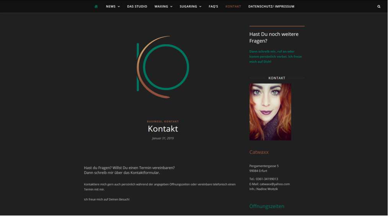
Task: Click the red-haired woman portrait photo
Action: (x=270, y=112)
